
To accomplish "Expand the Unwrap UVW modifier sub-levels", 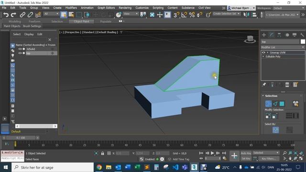I will coord(268,53).
